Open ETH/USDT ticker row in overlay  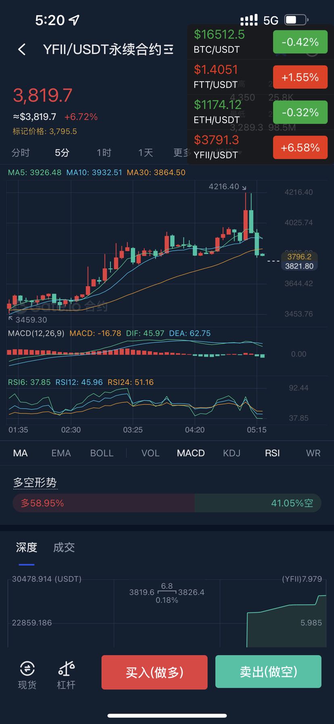pyautogui.click(x=261, y=112)
